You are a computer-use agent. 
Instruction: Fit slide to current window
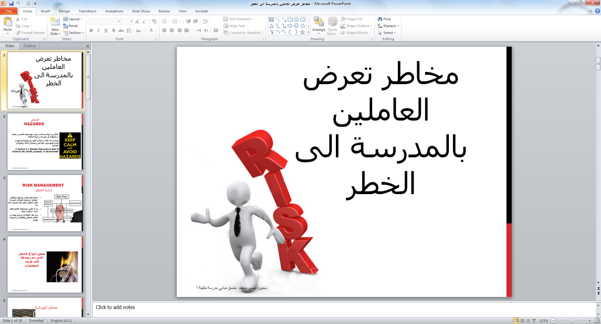[x=597, y=320]
